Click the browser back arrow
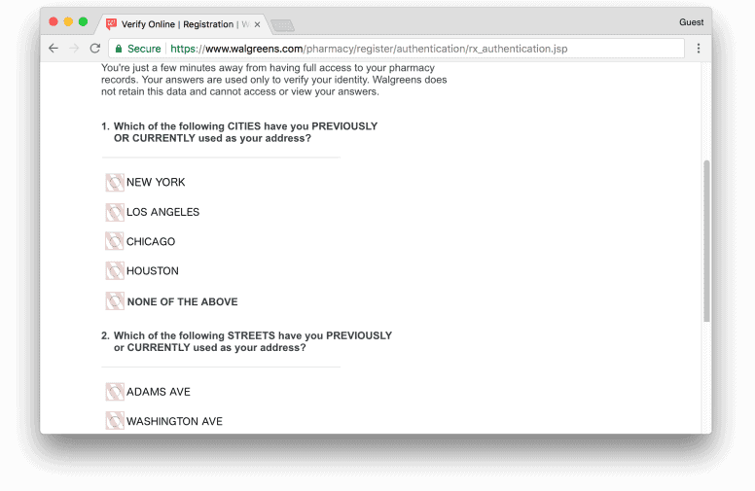Image resolution: width=755 pixels, height=491 pixels. click(x=54, y=49)
